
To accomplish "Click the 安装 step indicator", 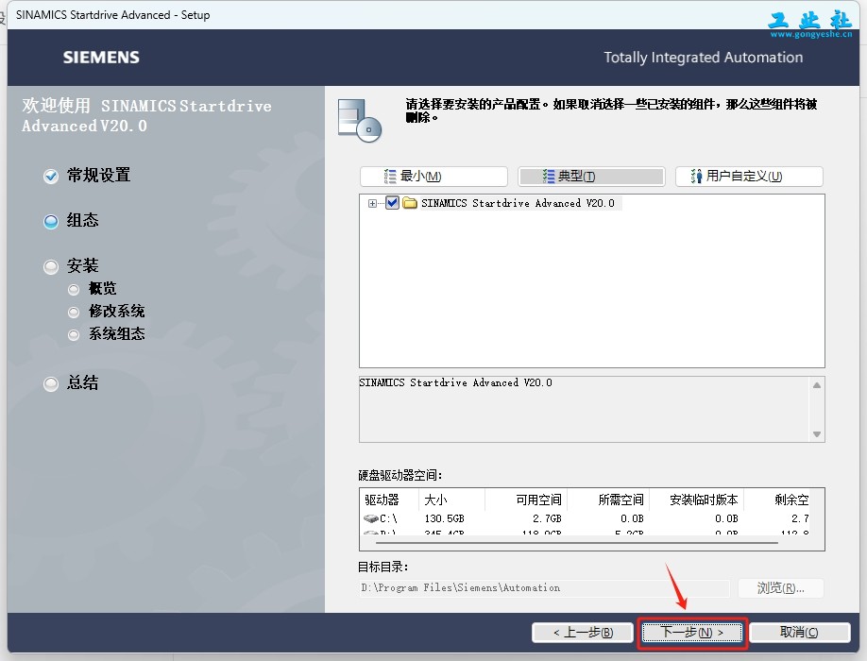I will pyautogui.click(x=51, y=267).
